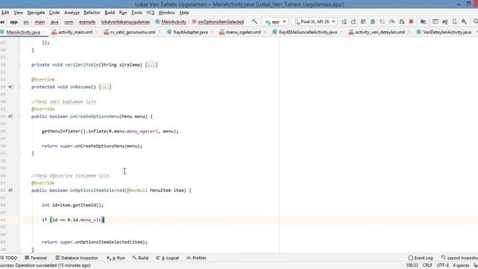The height and width of the screenshot is (269, 478).
Task: Open the Pixel XL API 26 device dropdown
Action: click(314, 22)
